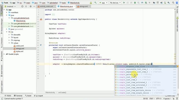Image resolution: width=179 pixels, height=100 pixels.
Task: Click Collapse All icon in Project panel
Action: click(x=26, y=6)
